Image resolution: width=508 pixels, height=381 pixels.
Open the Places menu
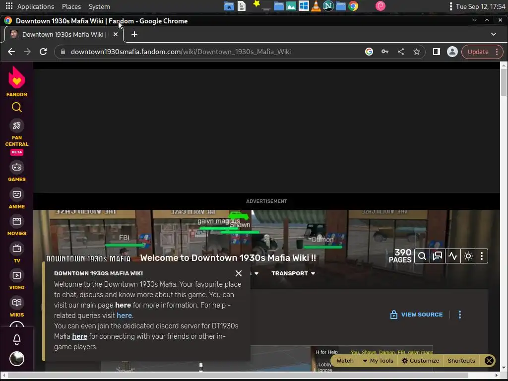click(x=71, y=6)
